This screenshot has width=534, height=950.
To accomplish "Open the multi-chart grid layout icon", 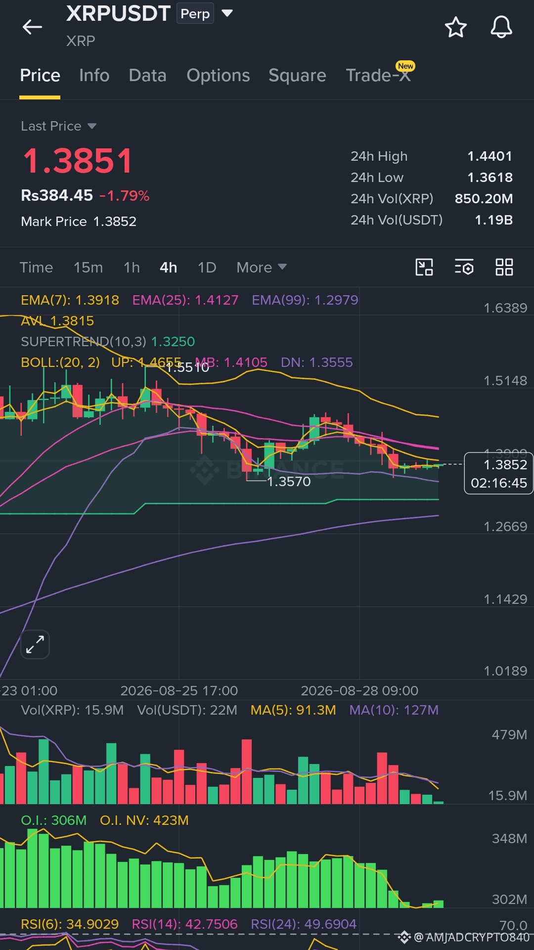I will (504, 267).
